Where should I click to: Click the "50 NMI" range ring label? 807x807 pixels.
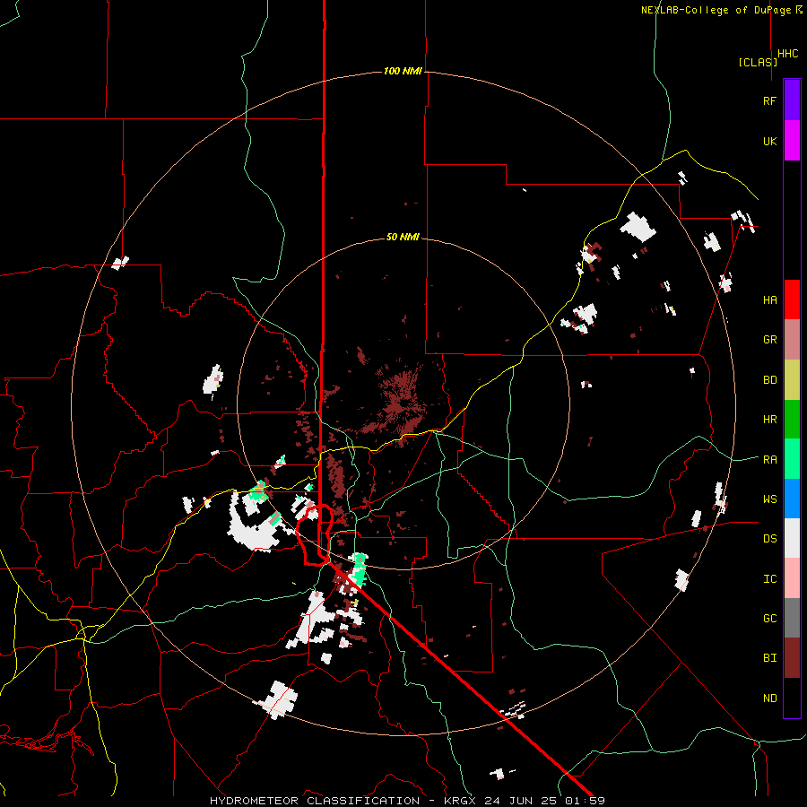403,237
